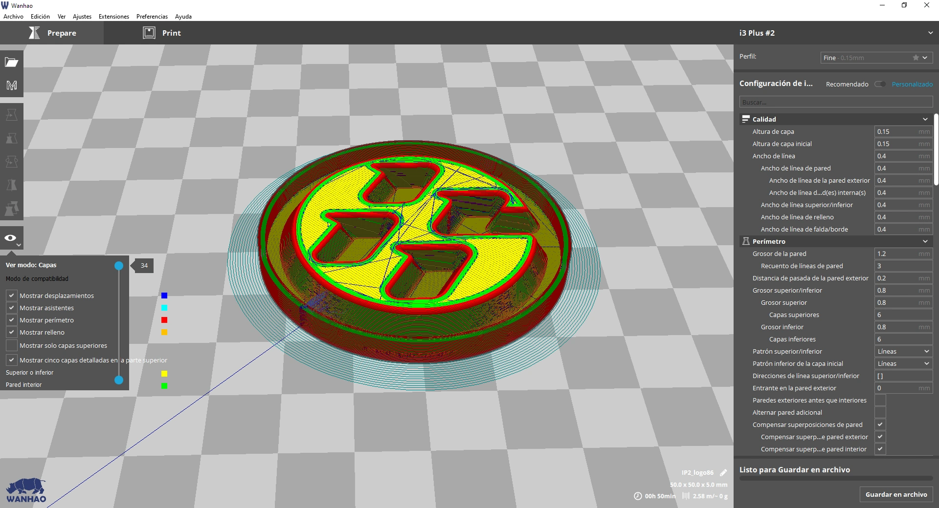The height and width of the screenshot is (508, 939).
Task: Open the Archivo menu
Action: point(13,16)
